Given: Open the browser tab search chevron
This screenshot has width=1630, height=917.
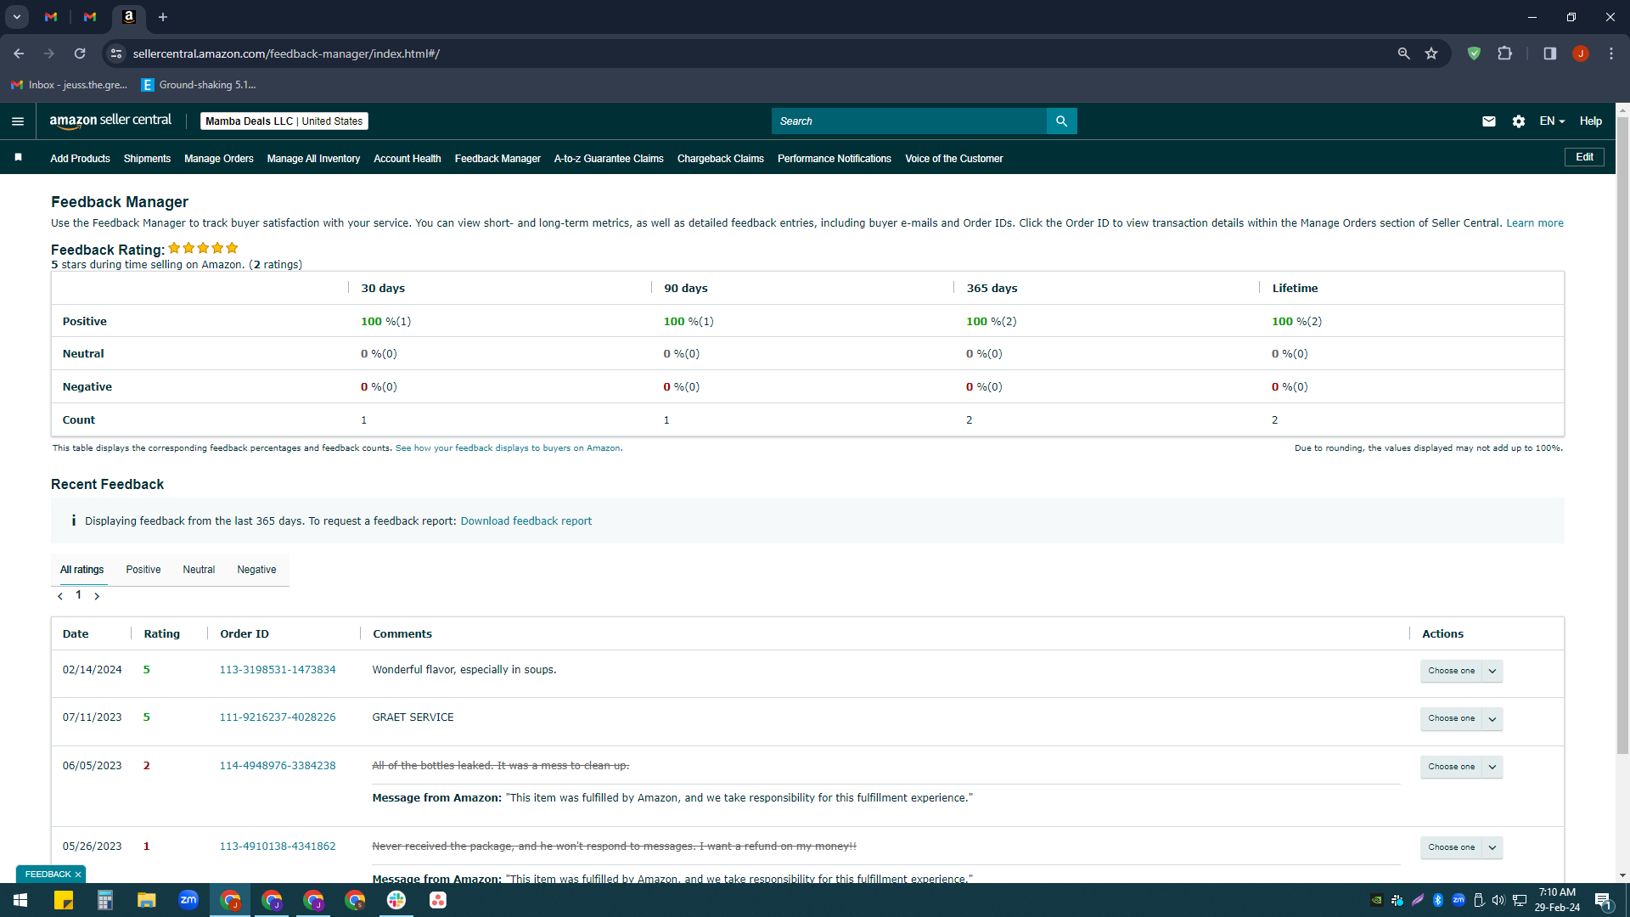Looking at the screenshot, I should pyautogui.click(x=17, y=17).
